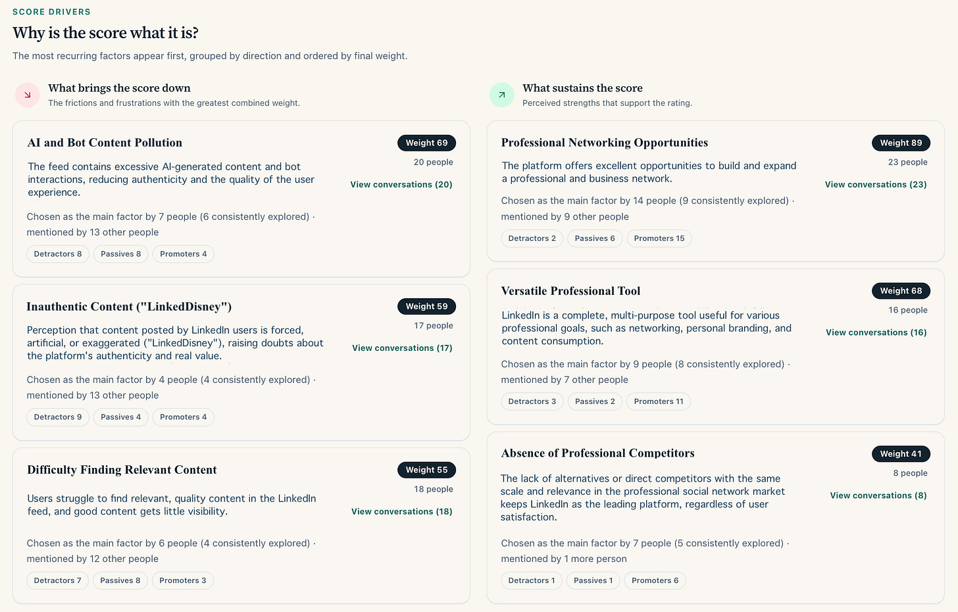Select the Detractors 7 chip
The image size is (958, 612).
tap(57, 580)
